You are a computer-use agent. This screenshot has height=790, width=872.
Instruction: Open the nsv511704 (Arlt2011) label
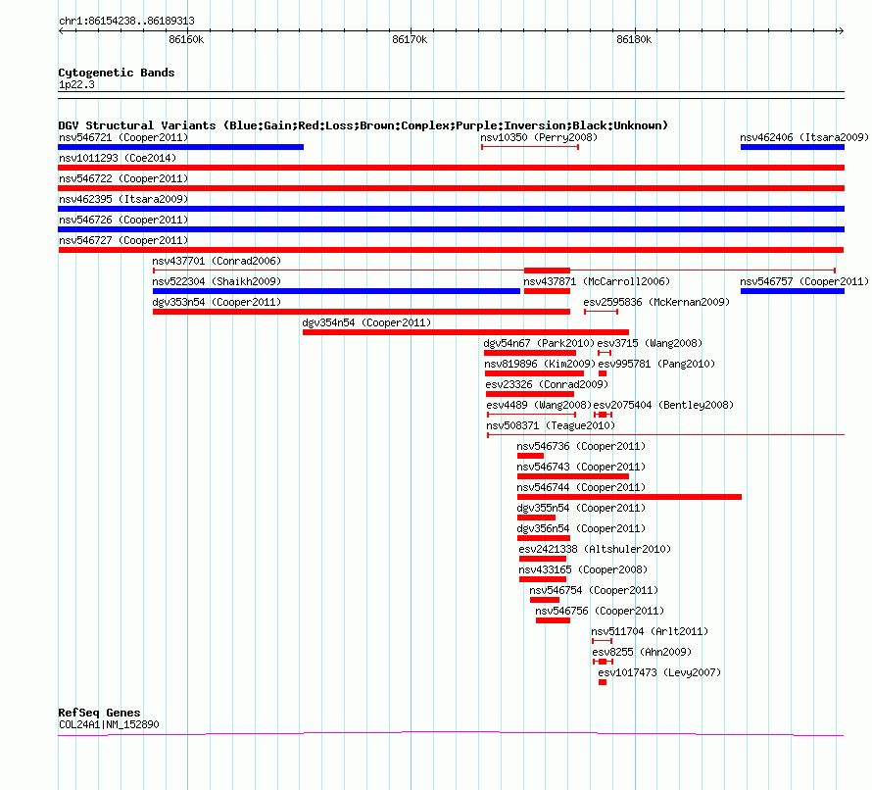(x=650, y=631)
